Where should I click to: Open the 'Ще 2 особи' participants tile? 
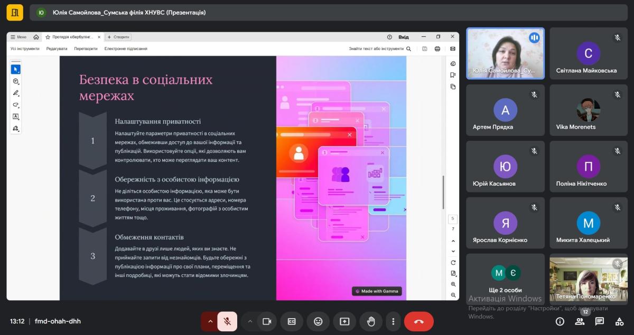pyautogui.click(x=505, y=279)
